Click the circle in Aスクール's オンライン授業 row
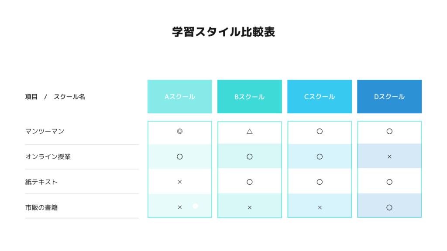The width and height of the screenshot is (447, 251). coord(179,156)
